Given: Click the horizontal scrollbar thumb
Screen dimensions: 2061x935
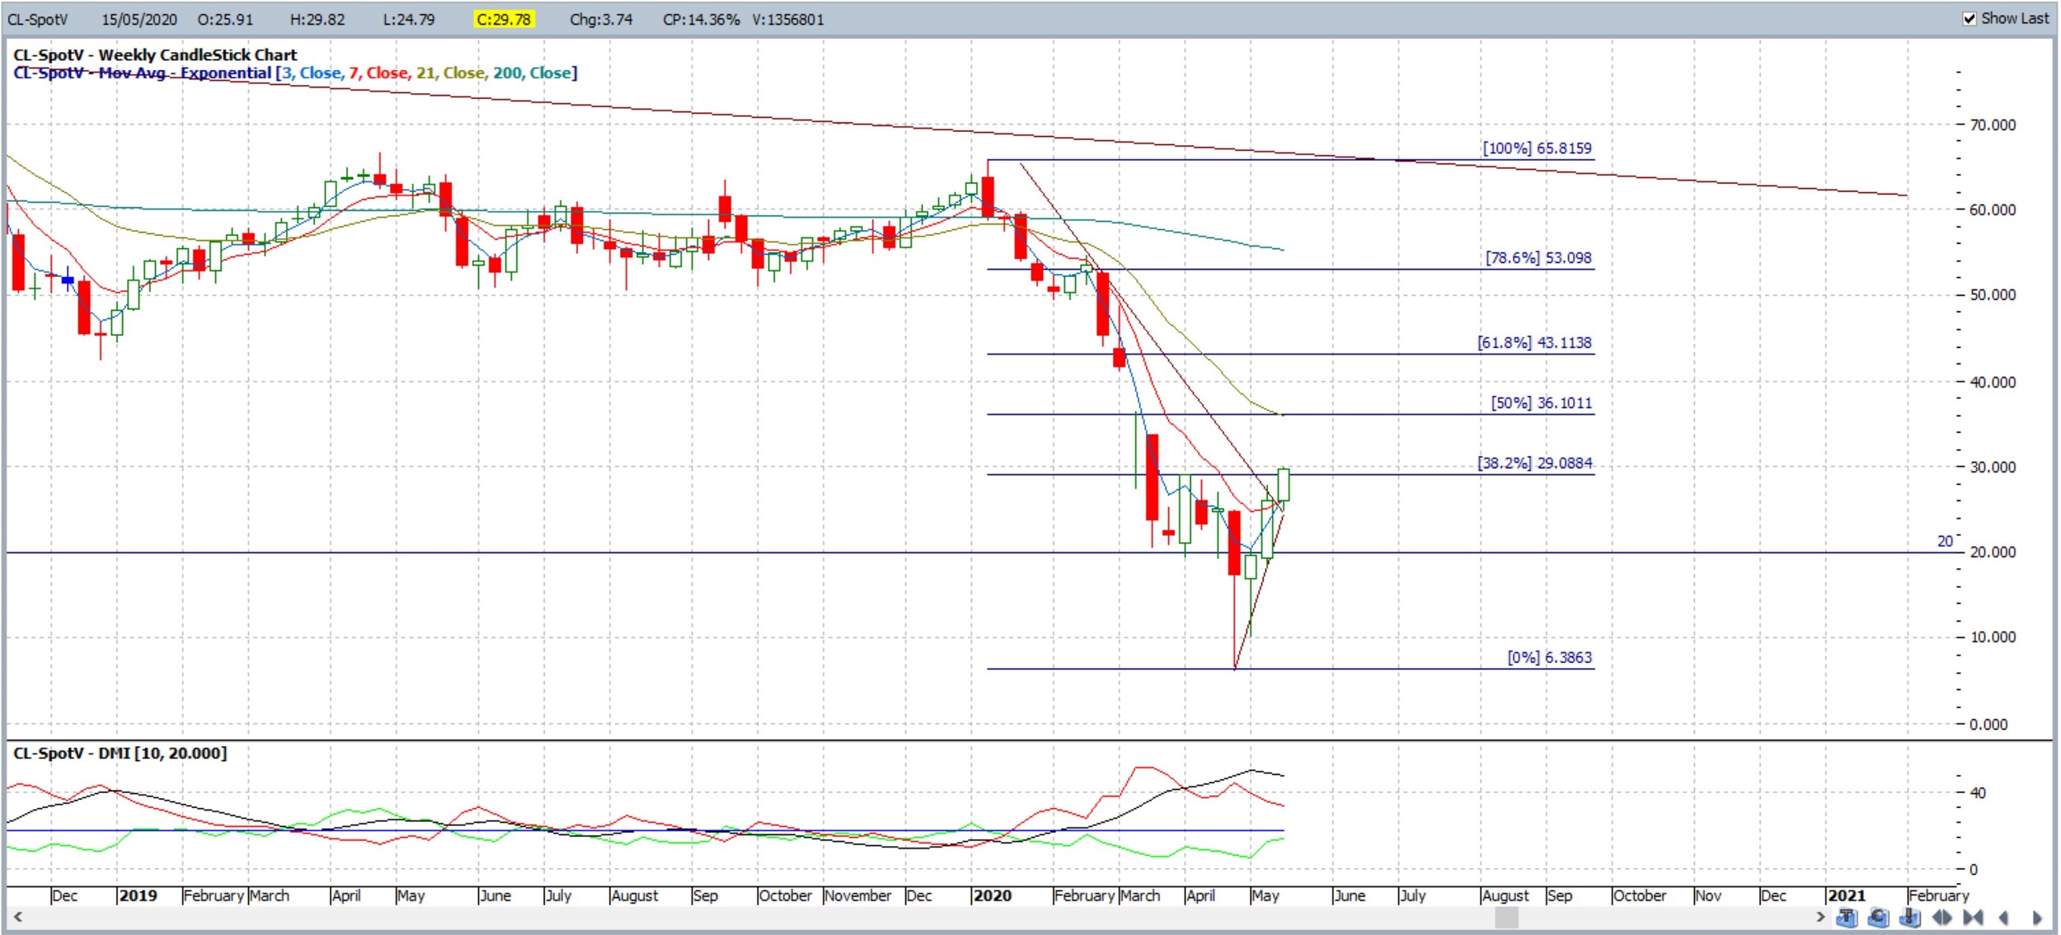Looking at the screenshot, I should tap(1506, 917).
